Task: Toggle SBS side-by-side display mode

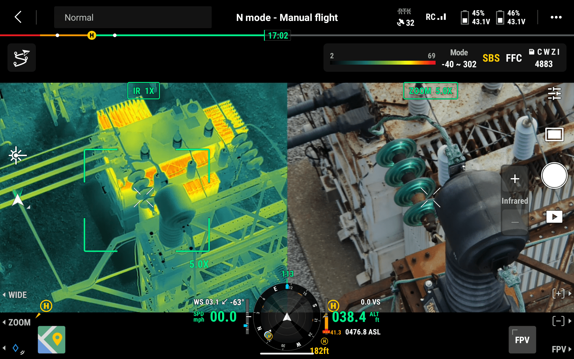Action: [x=491, y=58]
